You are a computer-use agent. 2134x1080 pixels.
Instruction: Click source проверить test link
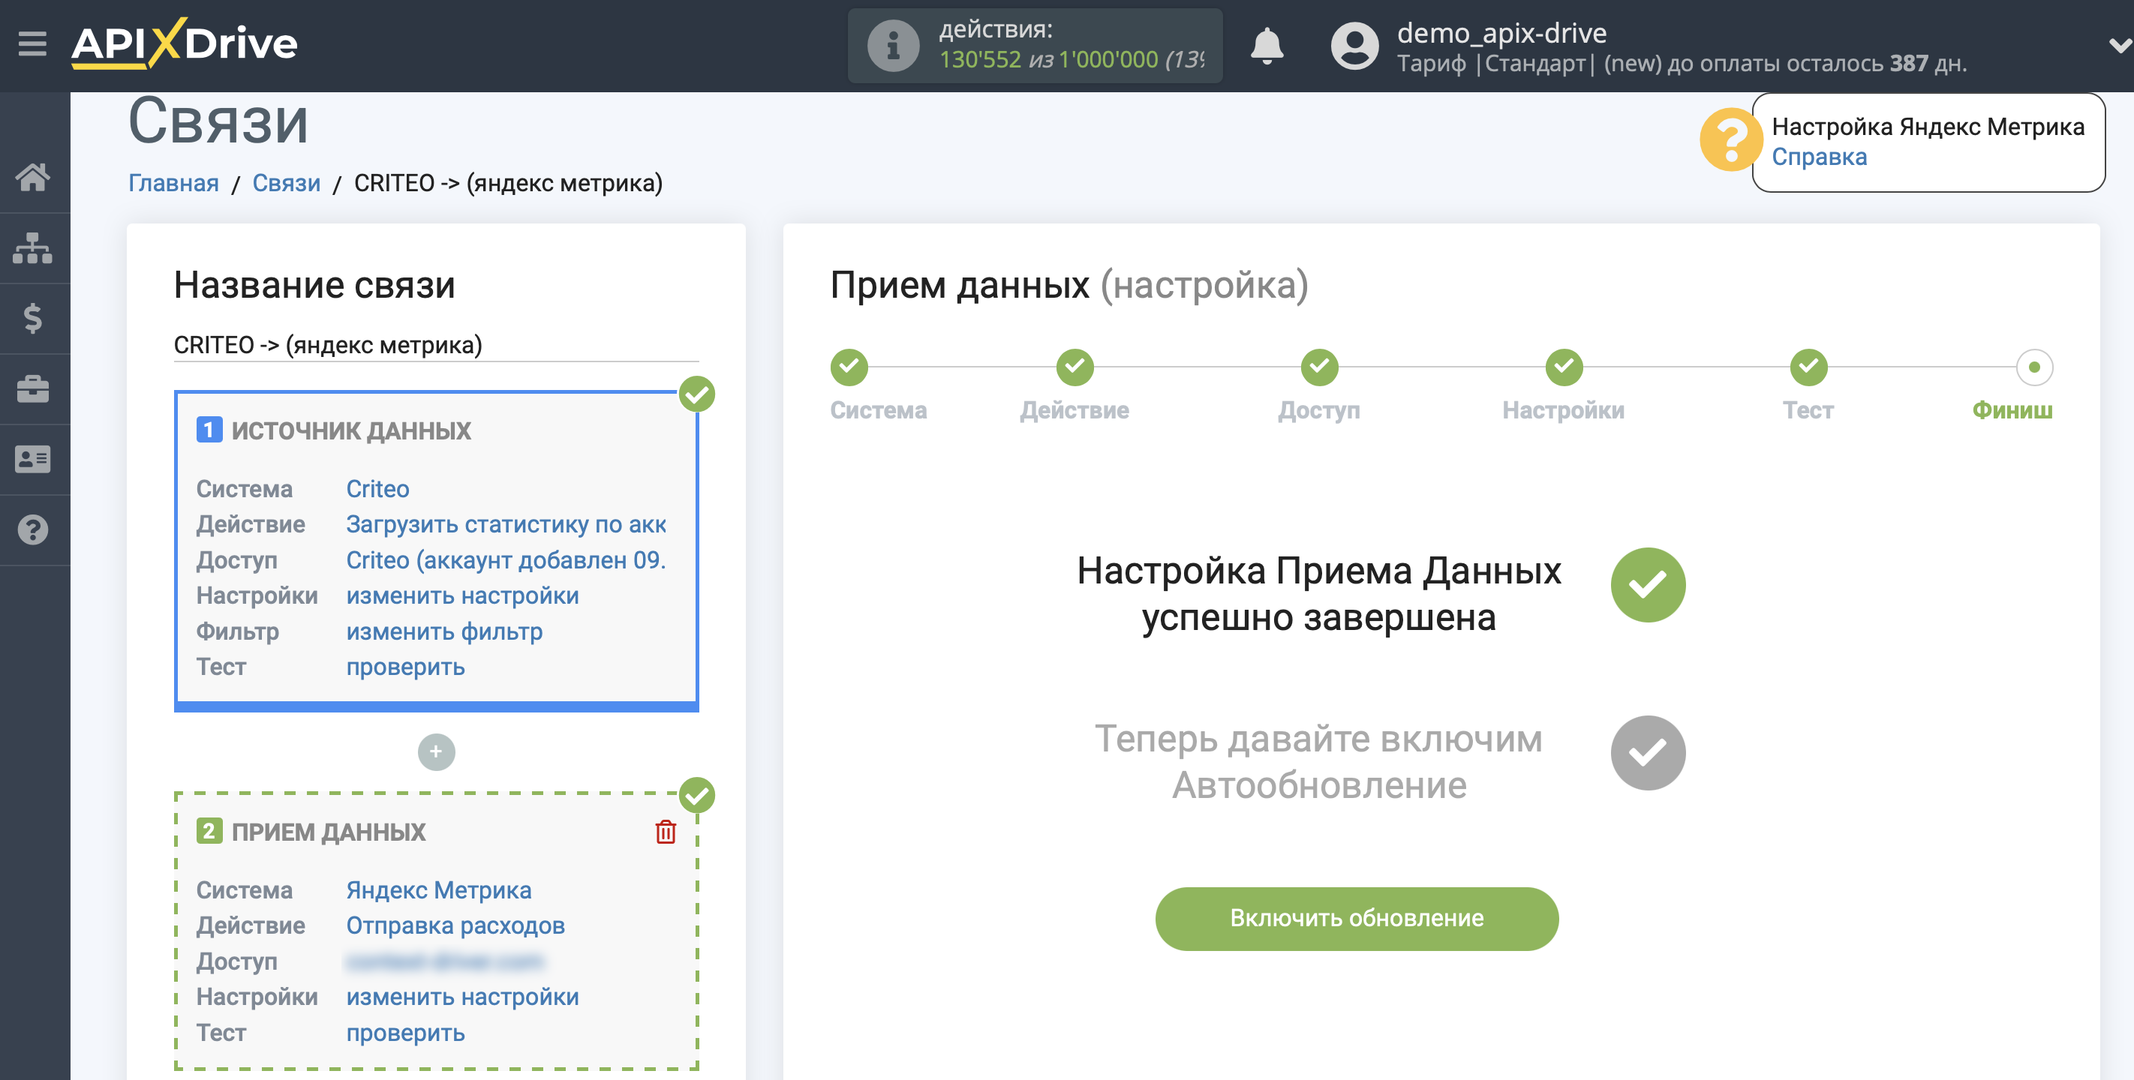coord(405,667)
